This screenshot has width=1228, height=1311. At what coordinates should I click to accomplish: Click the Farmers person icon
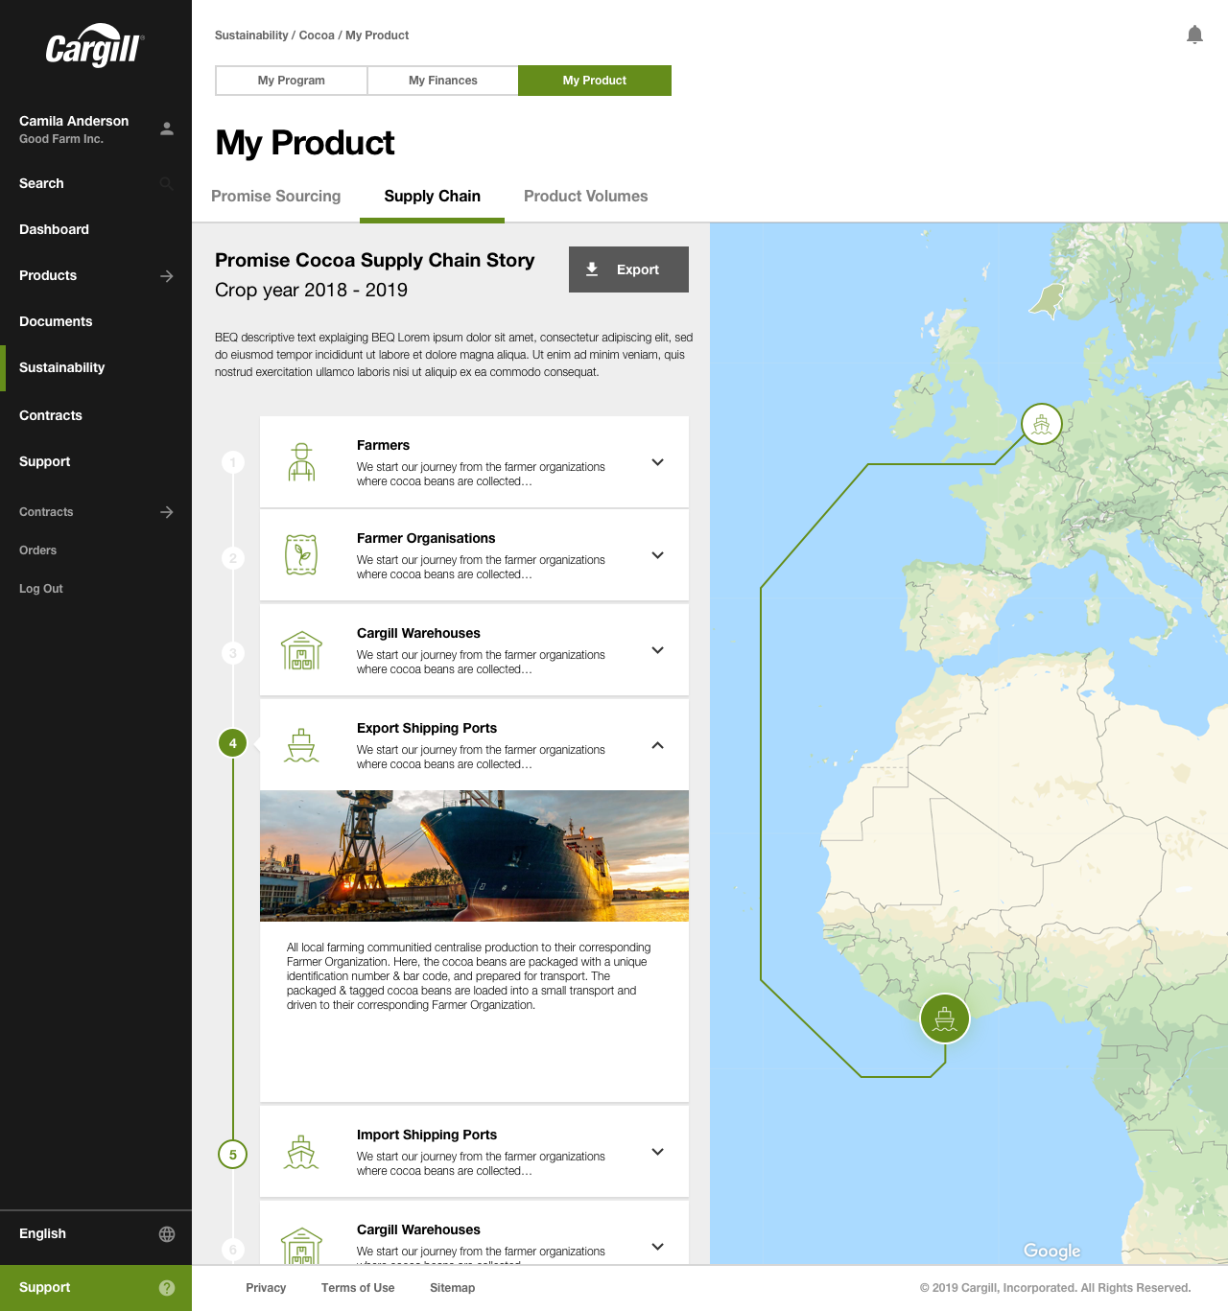(302, 461)
